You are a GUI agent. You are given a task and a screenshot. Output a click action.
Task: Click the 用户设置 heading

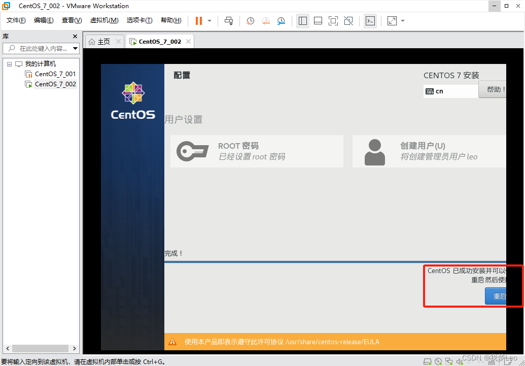(184, 120)
